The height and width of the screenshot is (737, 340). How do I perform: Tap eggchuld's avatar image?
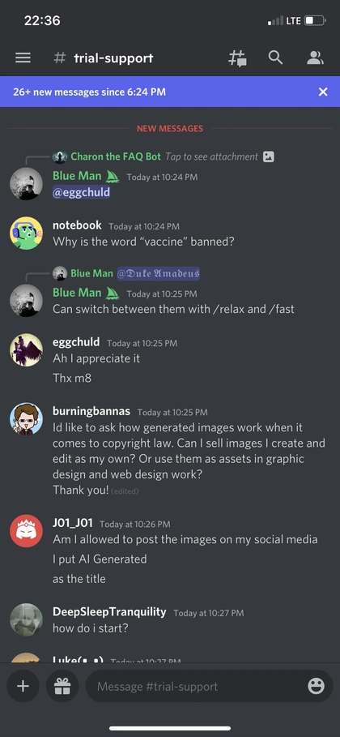point(26,350)
